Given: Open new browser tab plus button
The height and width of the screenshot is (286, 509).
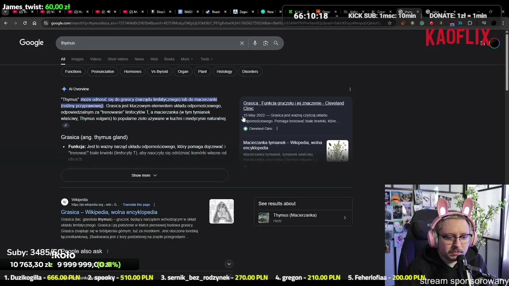Looking at the screenshot, I should [455, 12].
